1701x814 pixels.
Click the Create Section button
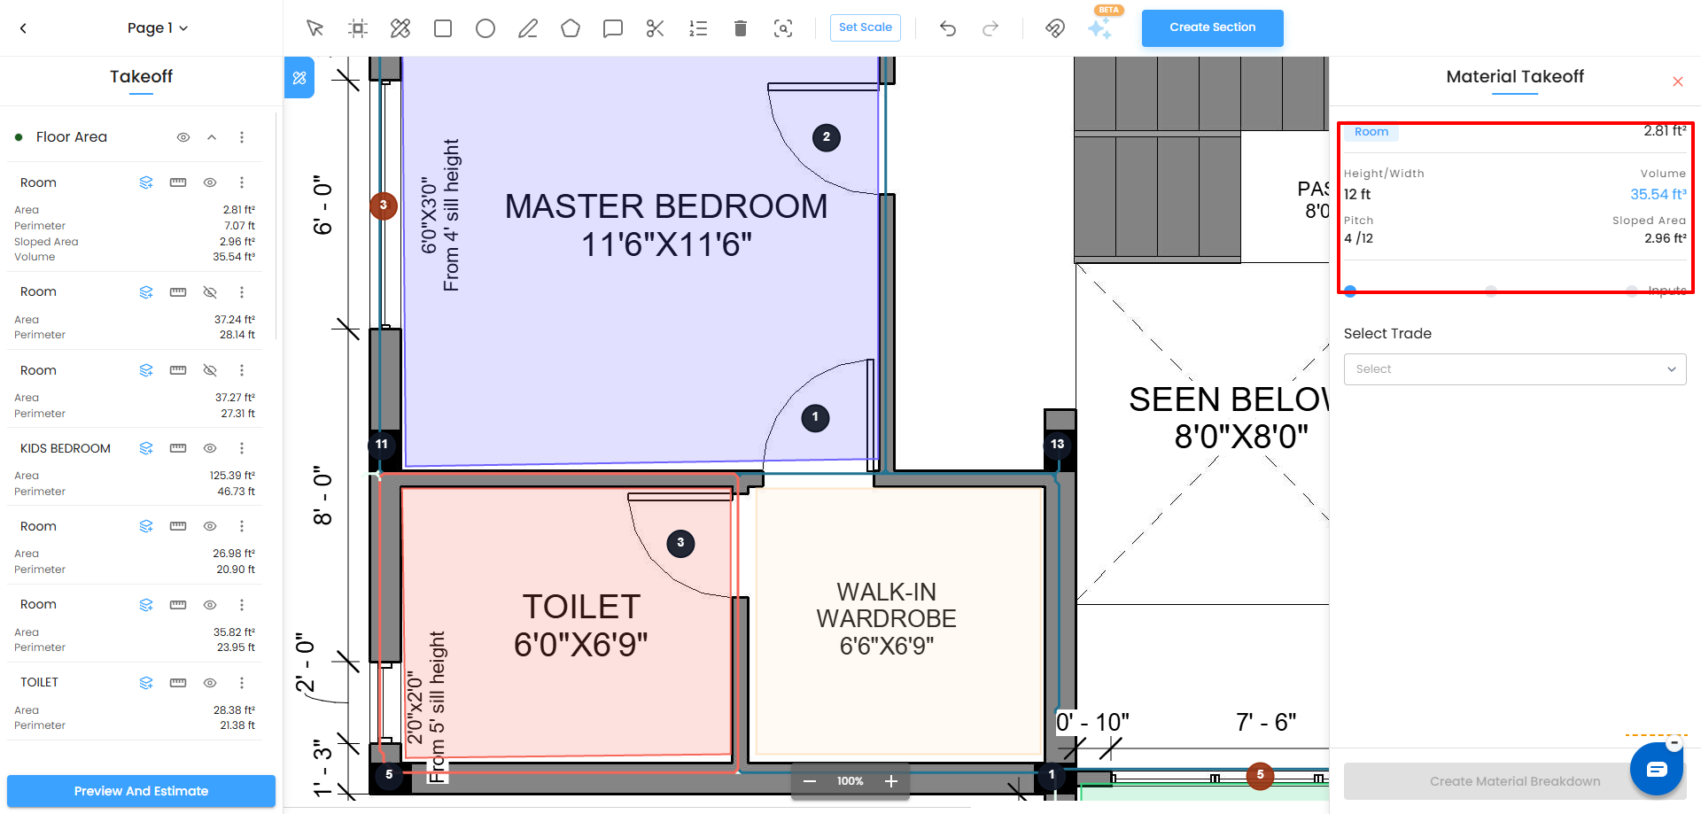click(1212, 27)
